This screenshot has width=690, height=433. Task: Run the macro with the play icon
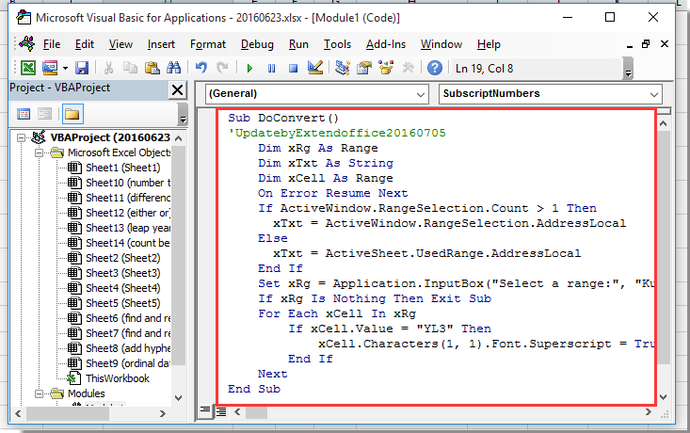249,68
